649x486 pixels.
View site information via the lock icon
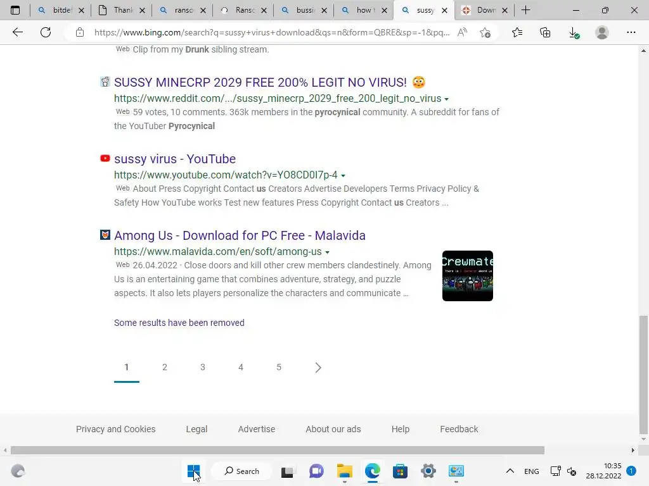pos(80,32)
